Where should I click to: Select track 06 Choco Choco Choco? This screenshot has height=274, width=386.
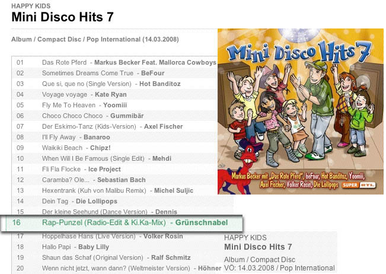click(92, 116)
